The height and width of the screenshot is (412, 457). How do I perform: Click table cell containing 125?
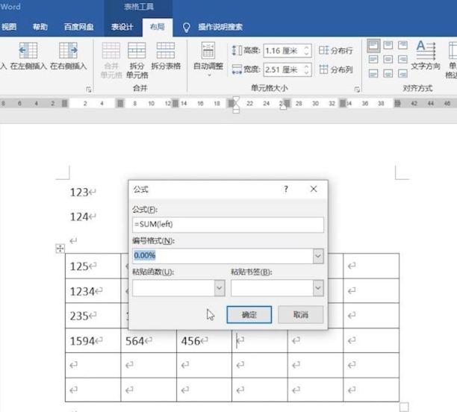click(x=93, y=266)
